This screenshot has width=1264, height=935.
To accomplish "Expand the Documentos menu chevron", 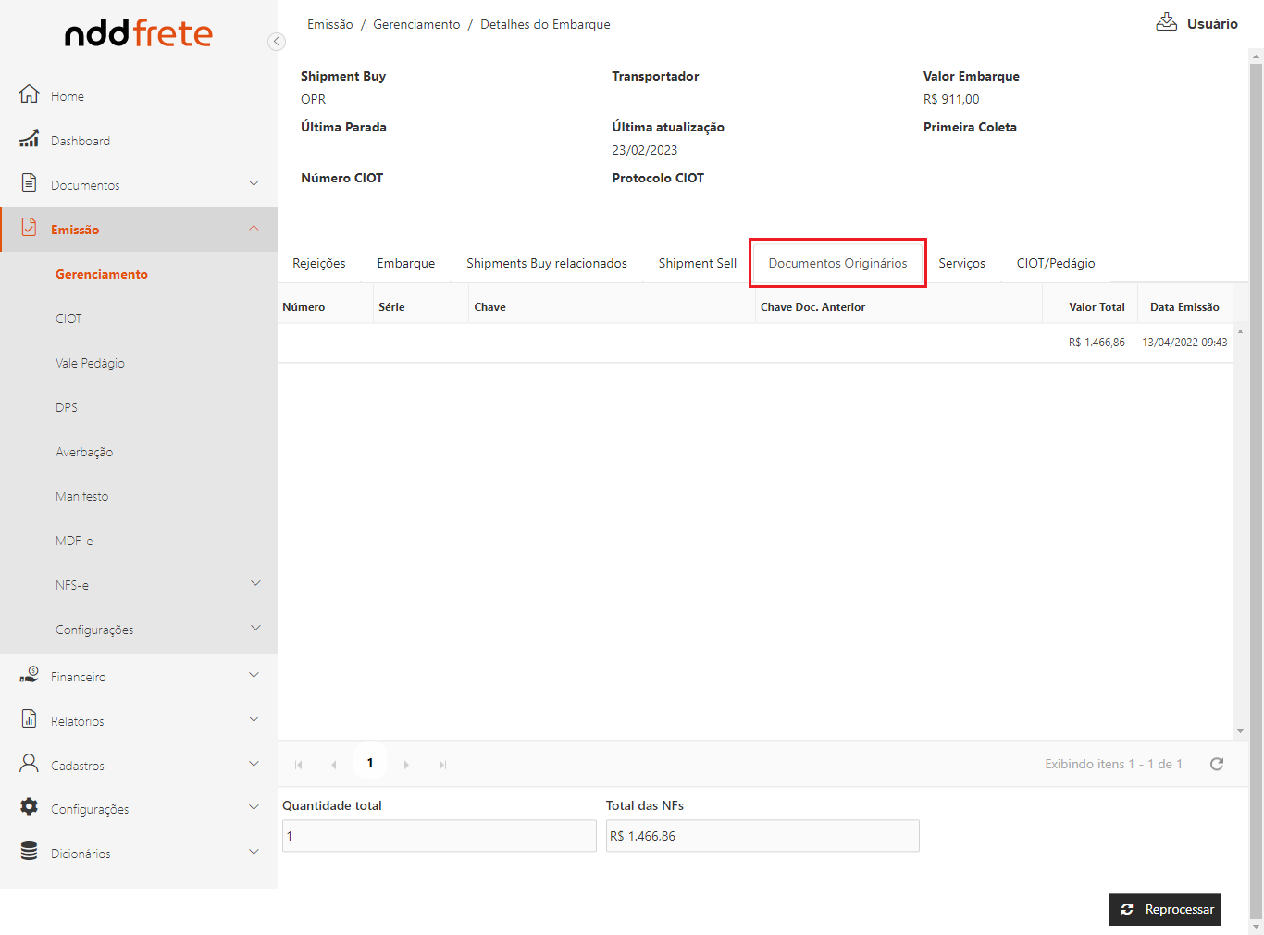I will click(254, 184).
